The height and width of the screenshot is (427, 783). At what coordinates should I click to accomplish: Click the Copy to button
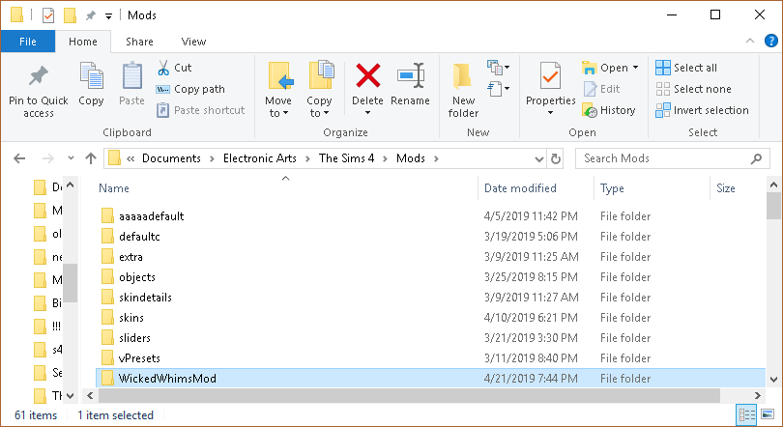click(x=320, y=90)
